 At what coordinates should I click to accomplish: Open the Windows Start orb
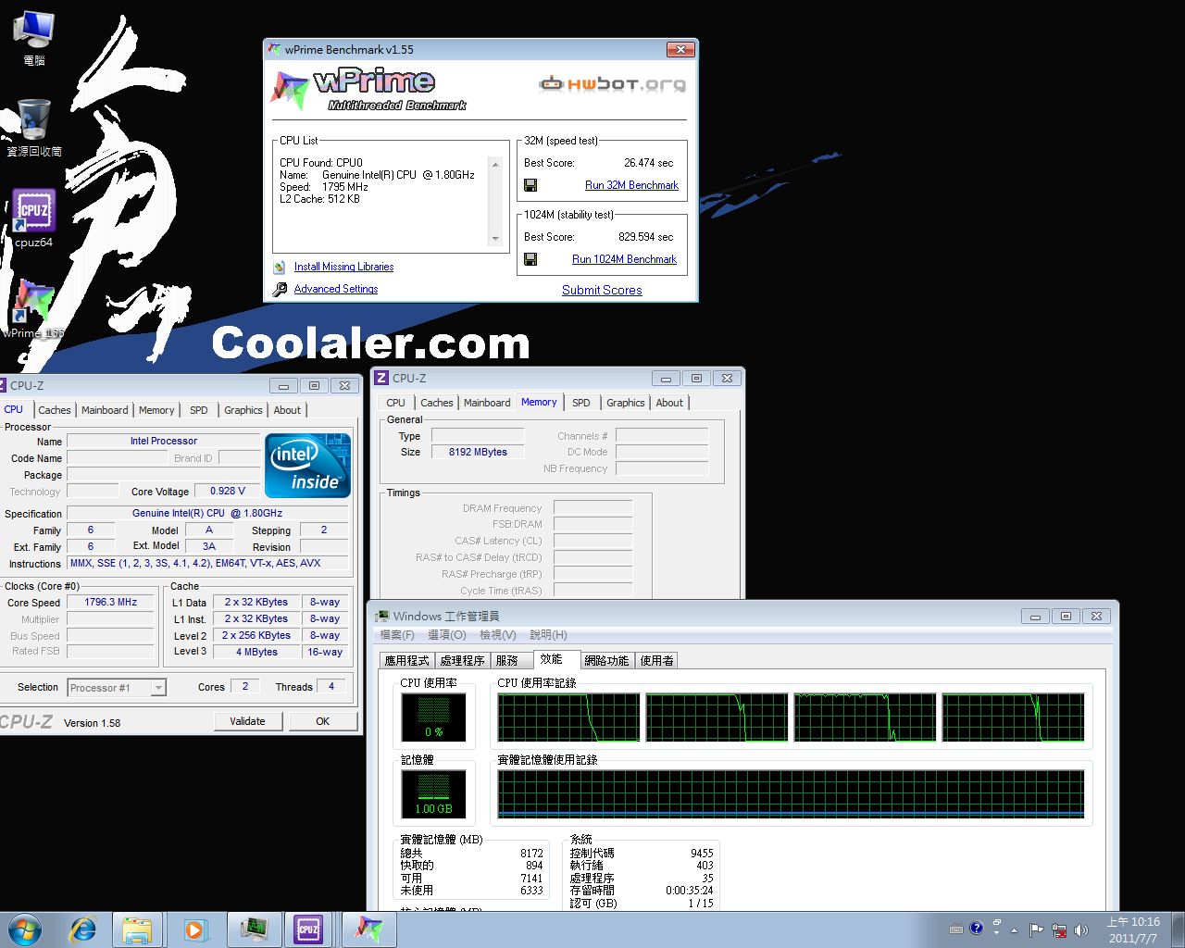point(25,929)
